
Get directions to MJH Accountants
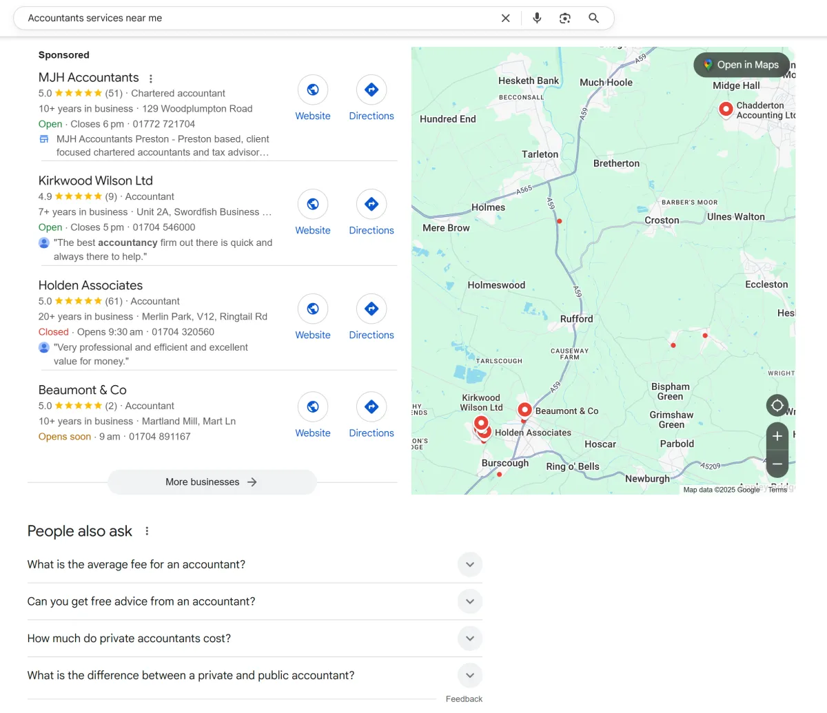[371, 90]
